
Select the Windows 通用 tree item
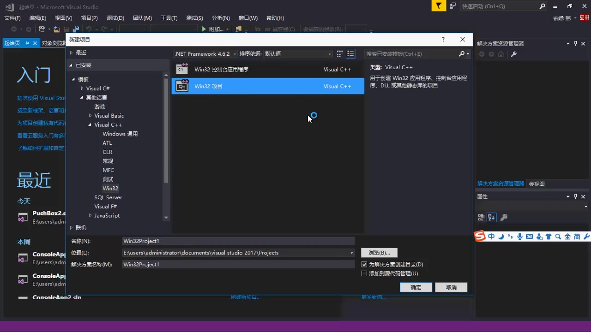(120, 134)
